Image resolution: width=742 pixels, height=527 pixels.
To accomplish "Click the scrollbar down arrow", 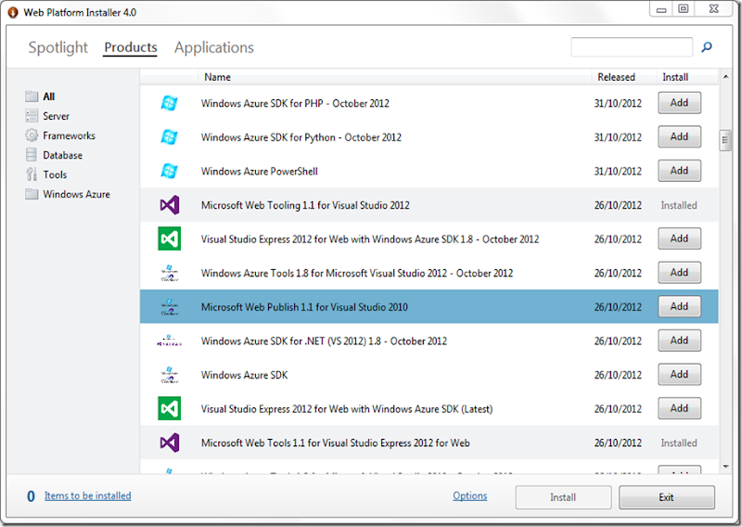I will tap(725, 467).
